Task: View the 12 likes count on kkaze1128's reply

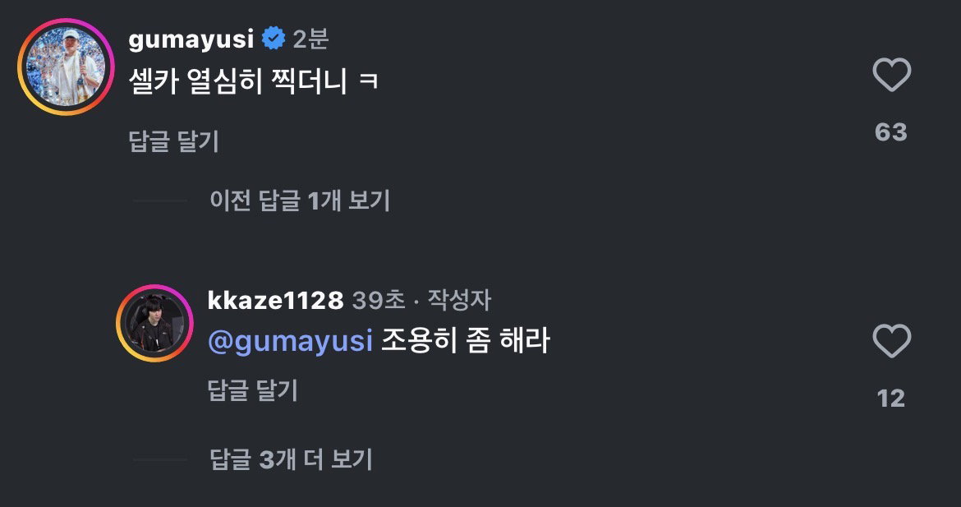Action: [891, 399]
